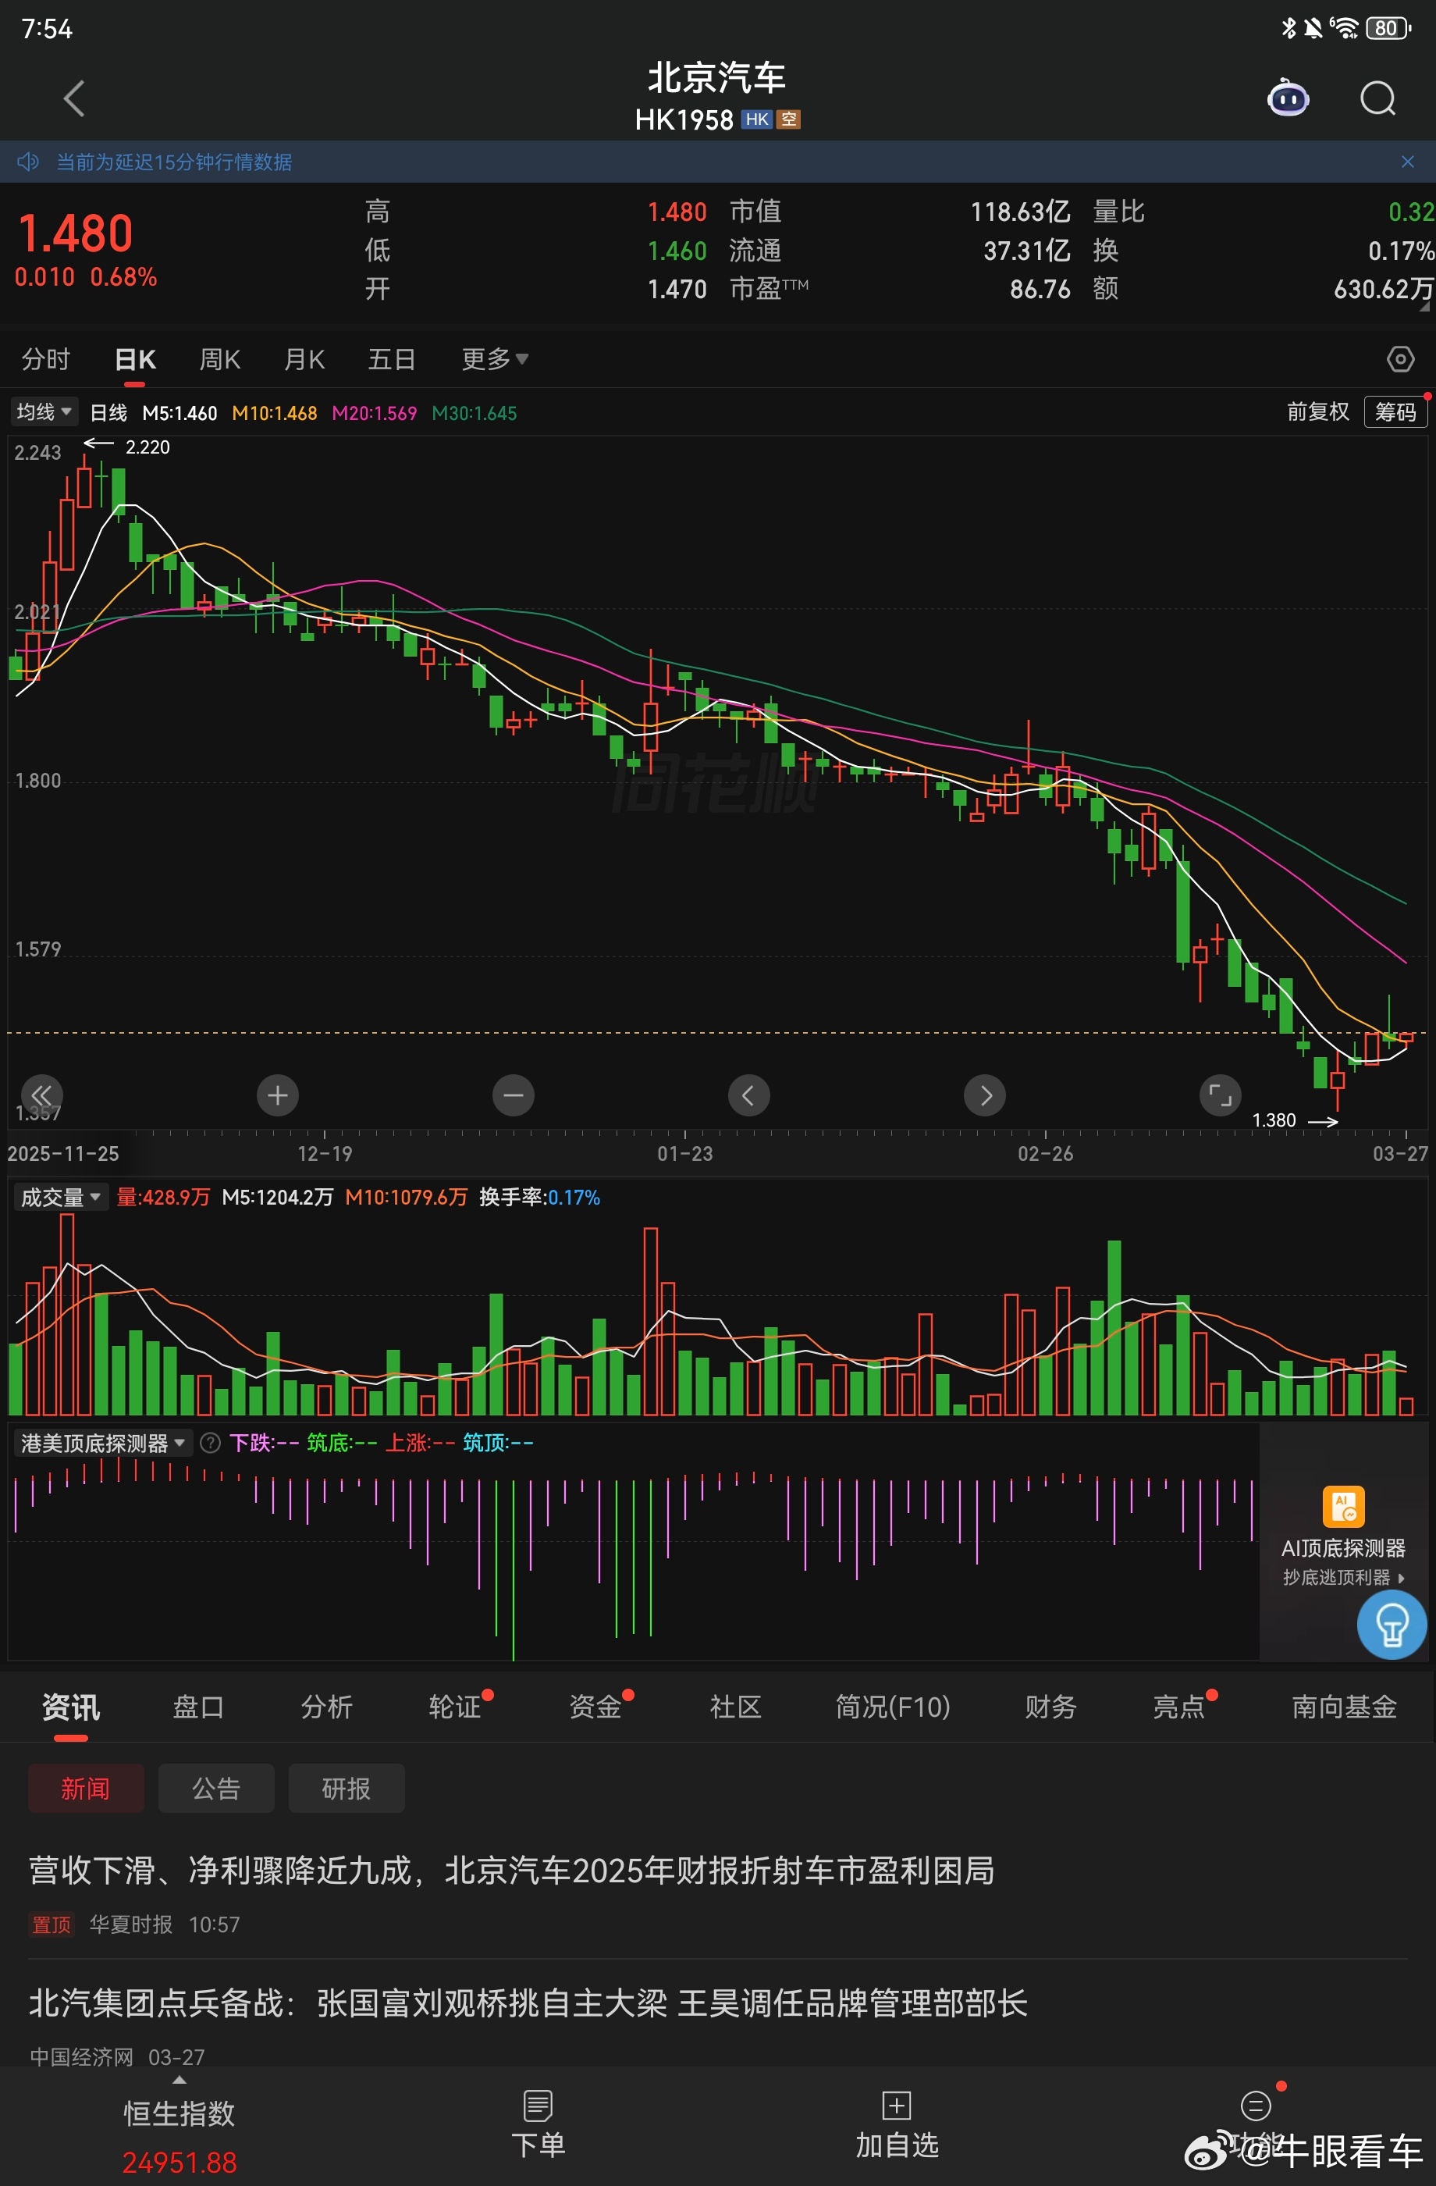The width and height of the screenshot is (1436, 2186).
Task: Toggle the 筹码 chip distribution button
Action: pyautogui.click(x=1395, y=411)
